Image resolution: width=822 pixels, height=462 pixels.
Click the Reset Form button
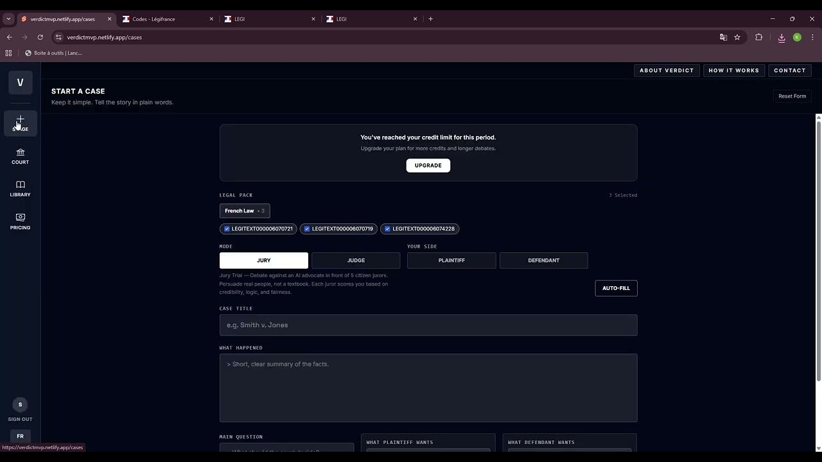(x=792, y=96)
